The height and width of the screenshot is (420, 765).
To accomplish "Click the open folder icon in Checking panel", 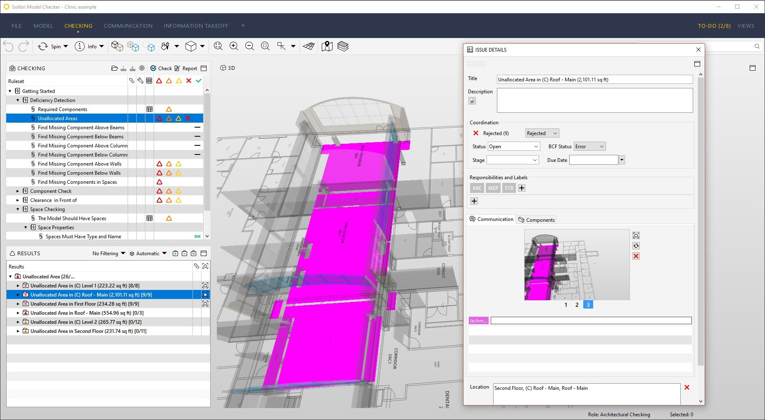I will (114, 68).
